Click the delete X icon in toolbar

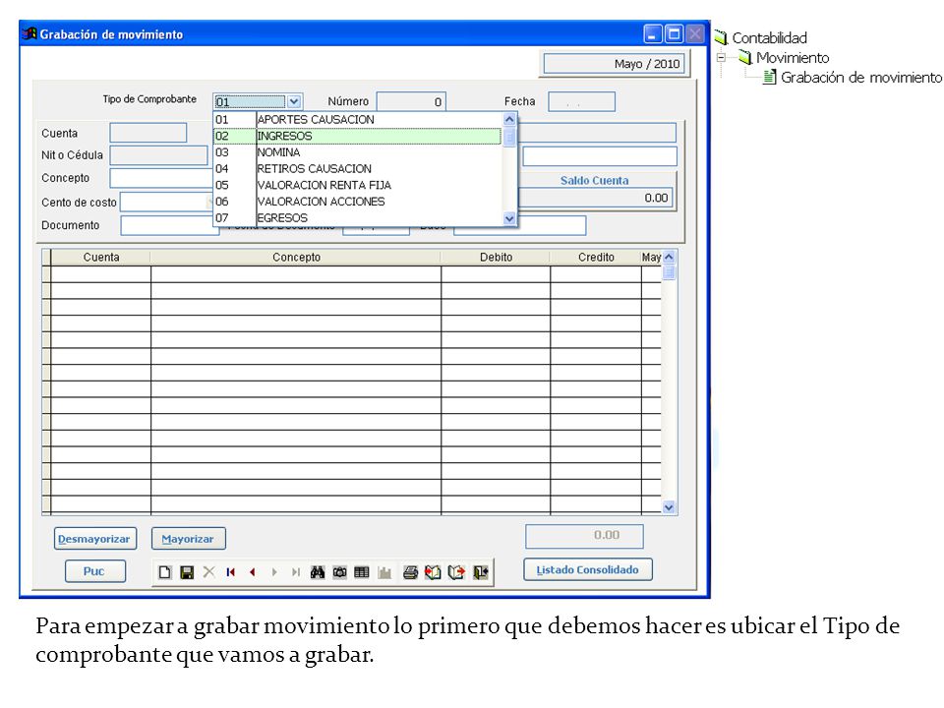pos(208,572)
